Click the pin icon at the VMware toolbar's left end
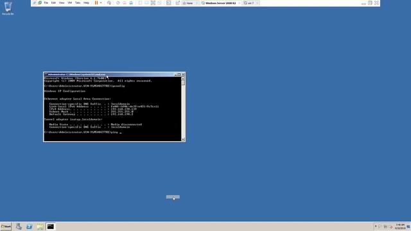The height and width of the screenshot is (231, 411). click(34, 3)
